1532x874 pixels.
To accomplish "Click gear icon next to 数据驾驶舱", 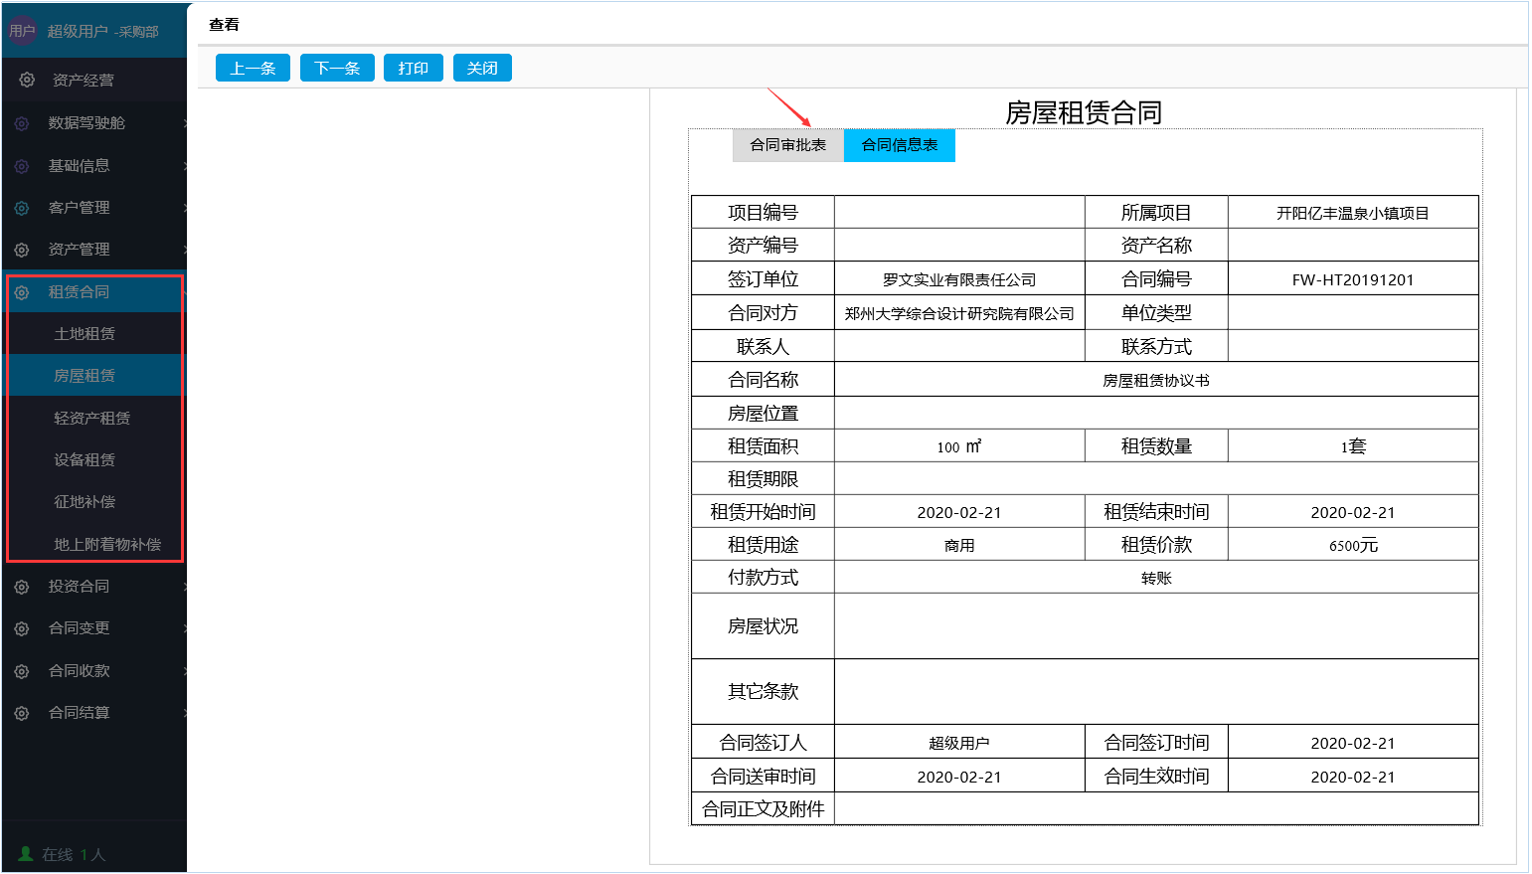I will [x=22, y=123].
